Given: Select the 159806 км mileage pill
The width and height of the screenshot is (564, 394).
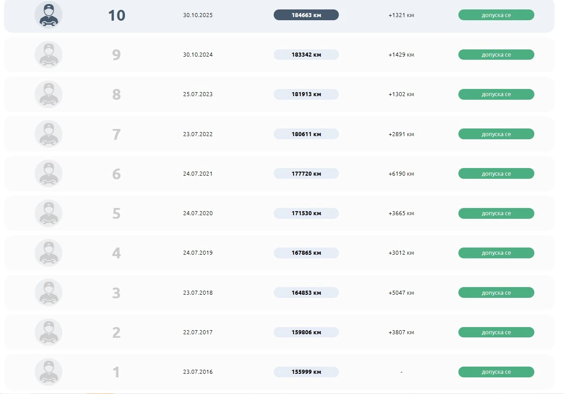Looking at the screenshot, I should (306, 332).
